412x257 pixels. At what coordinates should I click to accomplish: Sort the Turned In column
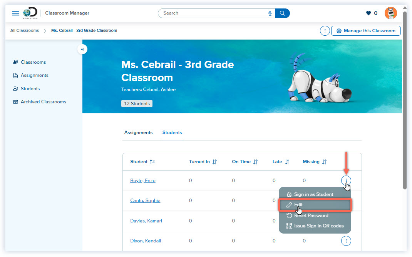214,162
